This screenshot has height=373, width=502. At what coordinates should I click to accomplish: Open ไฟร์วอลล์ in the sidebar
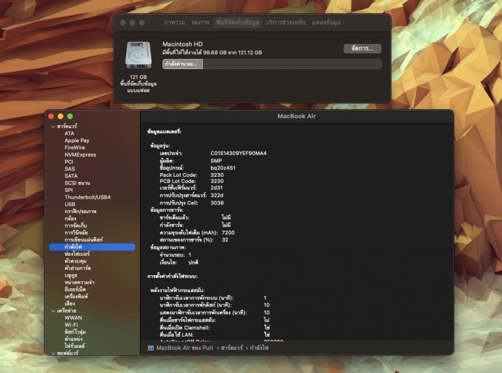tap(75, 346)
